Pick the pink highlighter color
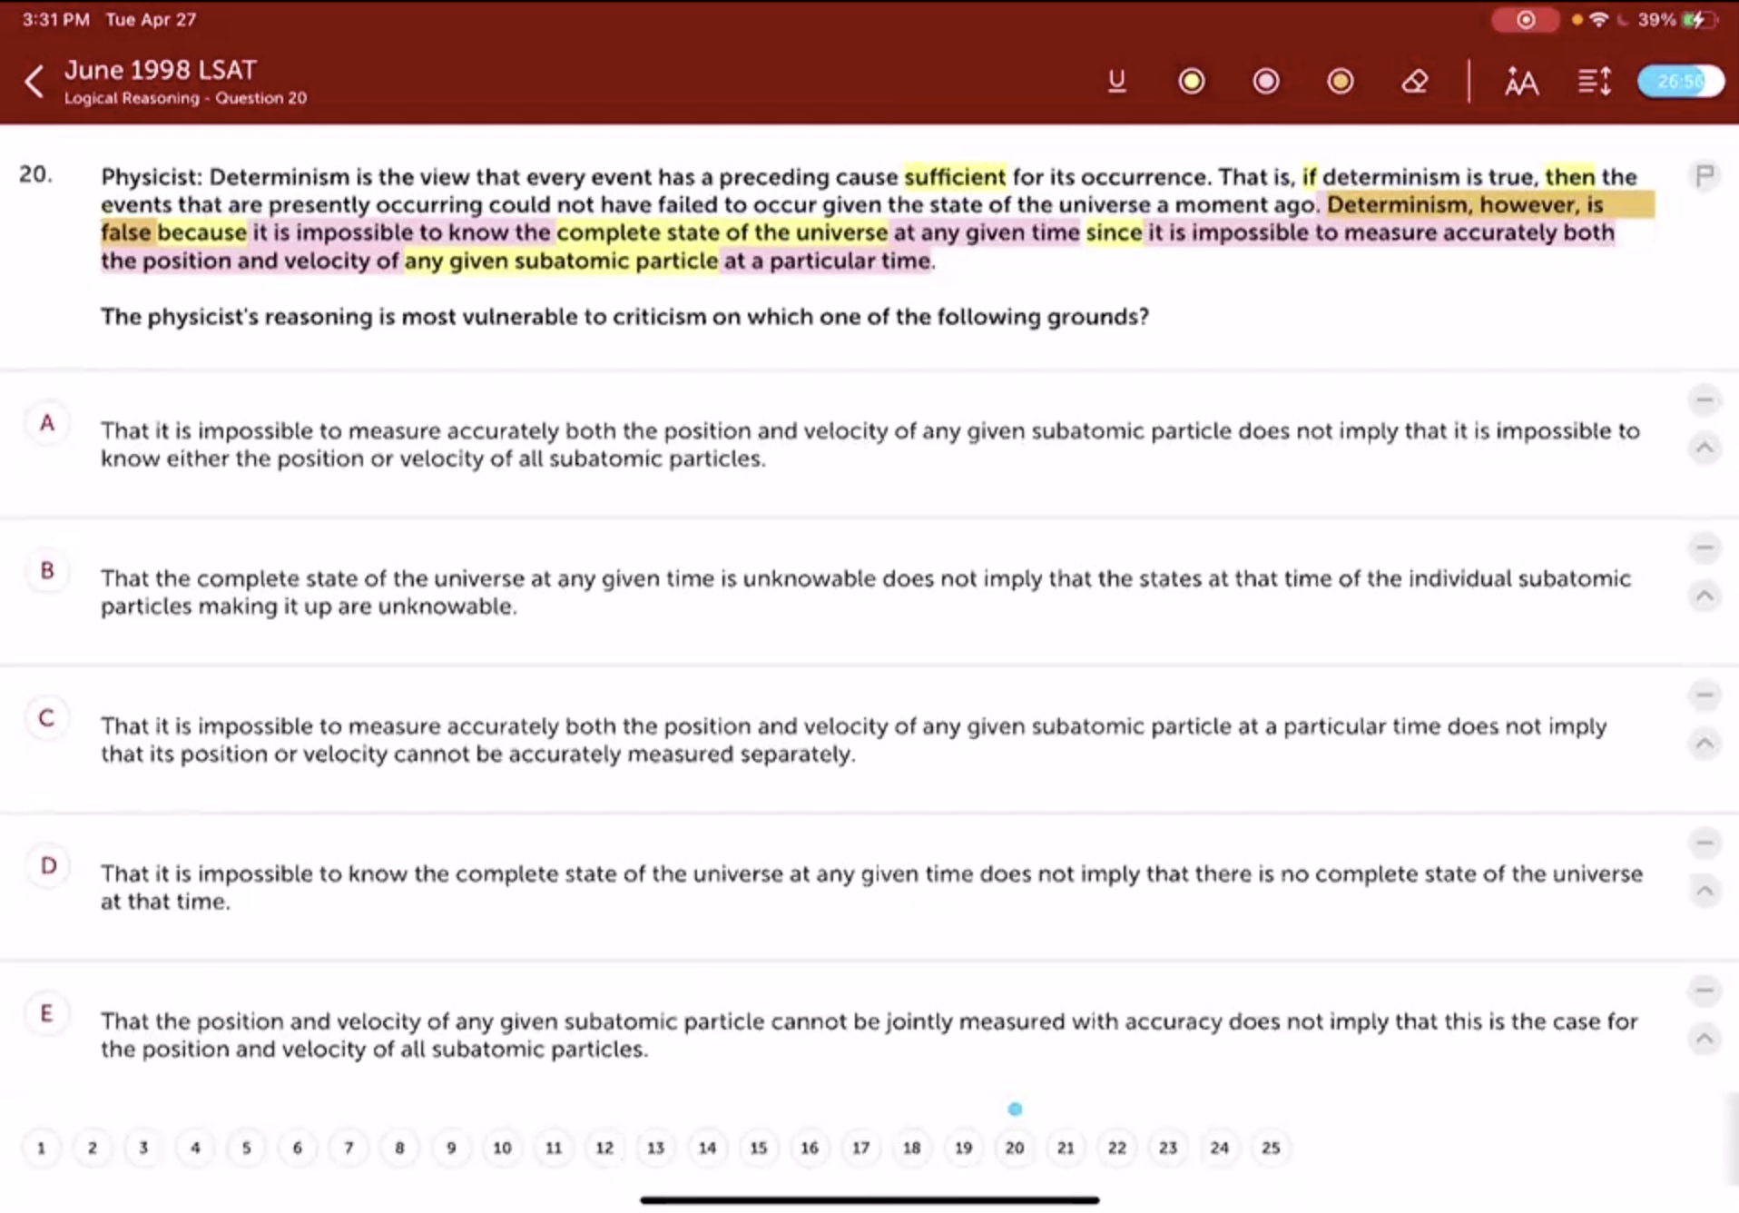 [x=1265, y=82]
